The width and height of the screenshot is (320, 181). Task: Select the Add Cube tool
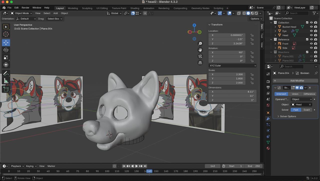pos(6,89)
